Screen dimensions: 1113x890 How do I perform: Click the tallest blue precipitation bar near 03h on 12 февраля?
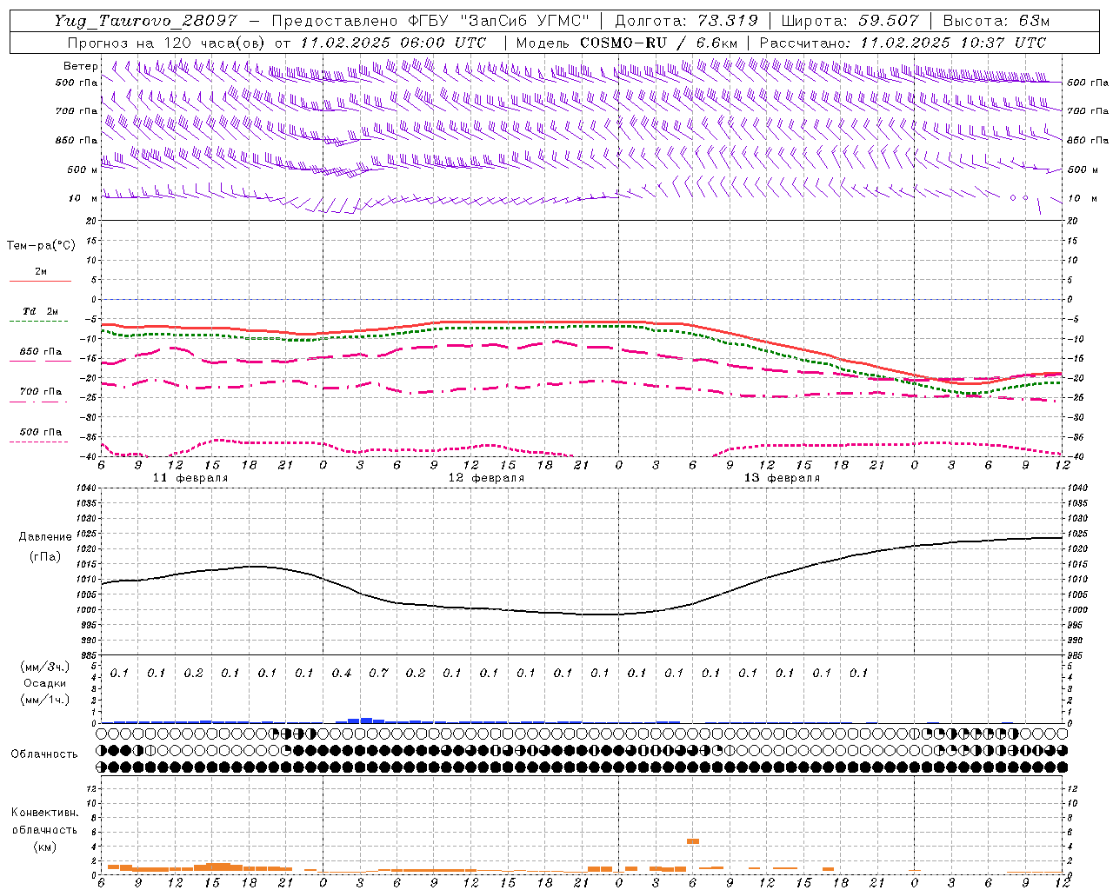366,721
